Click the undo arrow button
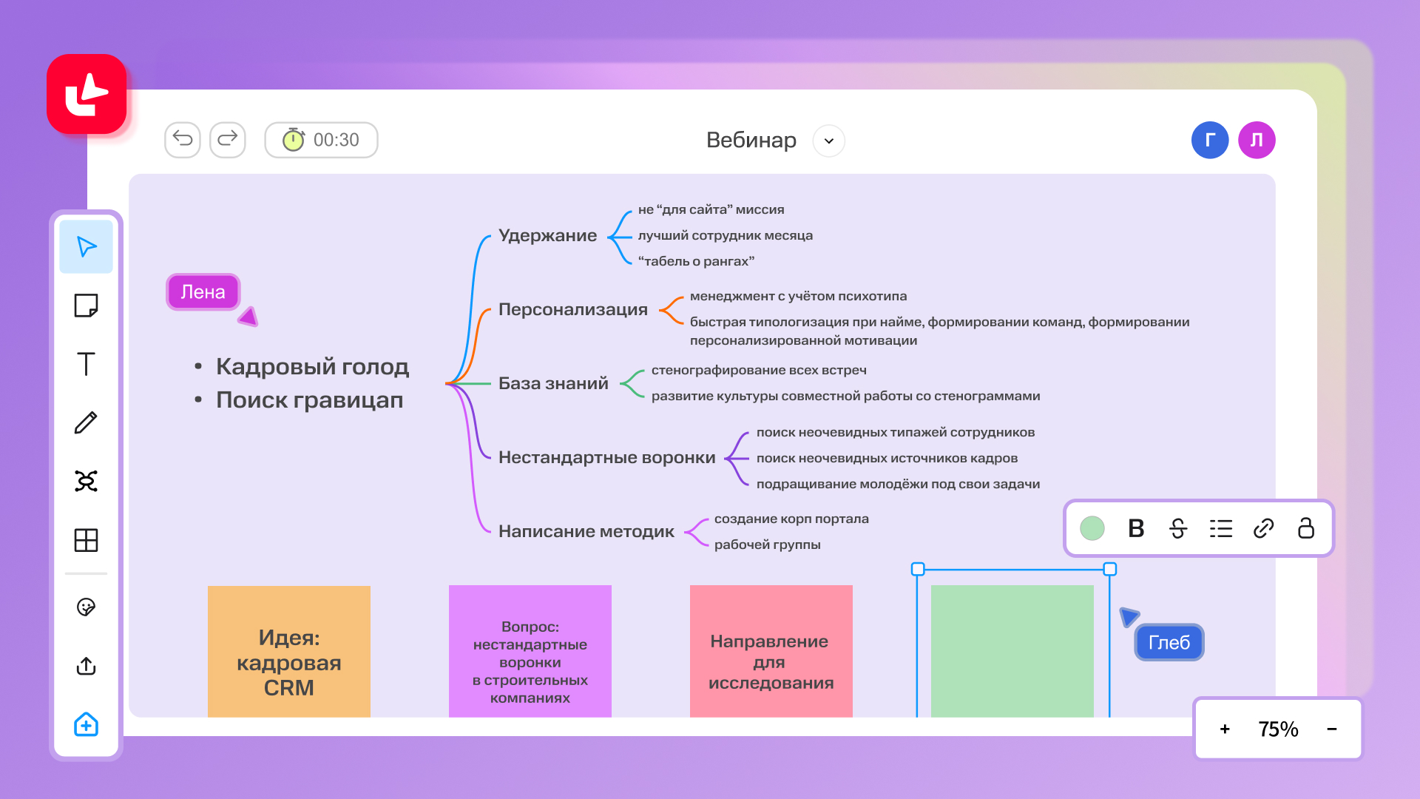Screen dimensions: 1420x799 click(183, 140)
